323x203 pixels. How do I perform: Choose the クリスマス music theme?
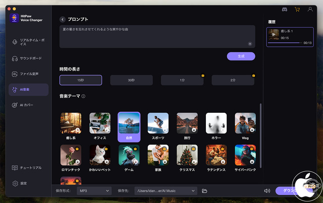point(187,158)
